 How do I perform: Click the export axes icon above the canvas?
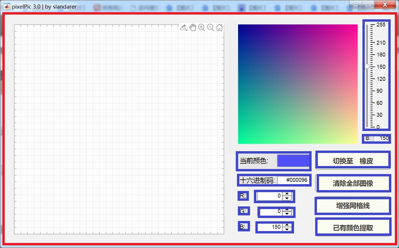point(183,28)
